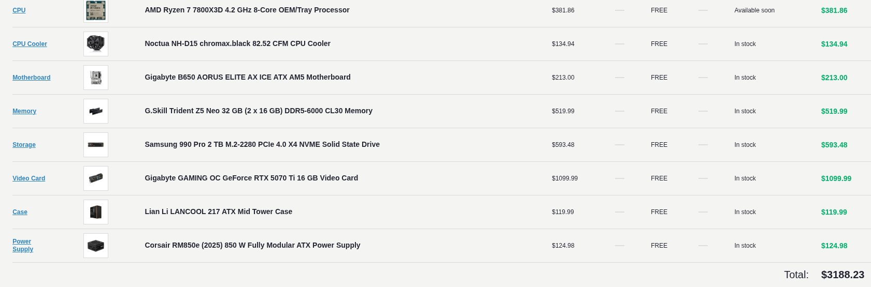871x287 pixels.
Task: Click the Corsair power supply thumbnail
Action: tap(96, 246)
